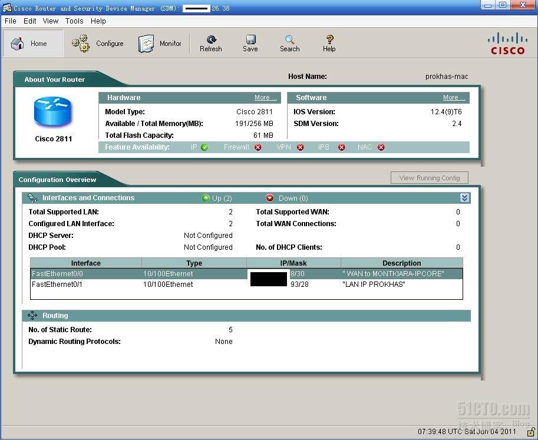Collapse the Interfaces and Connections section
This screenshot has height=440, width=538.
click(x=464, y=198)
